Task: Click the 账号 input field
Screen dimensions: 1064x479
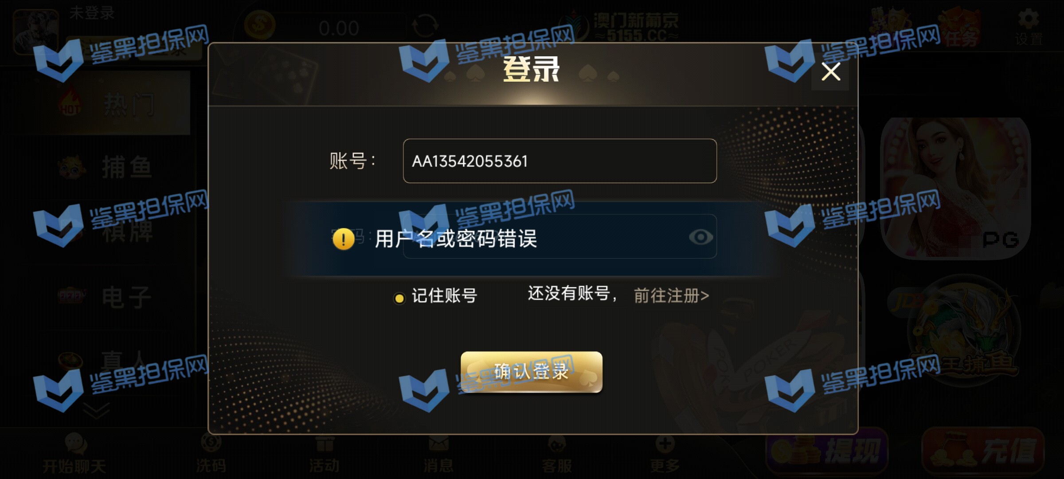Action: [x=559, y=161]
